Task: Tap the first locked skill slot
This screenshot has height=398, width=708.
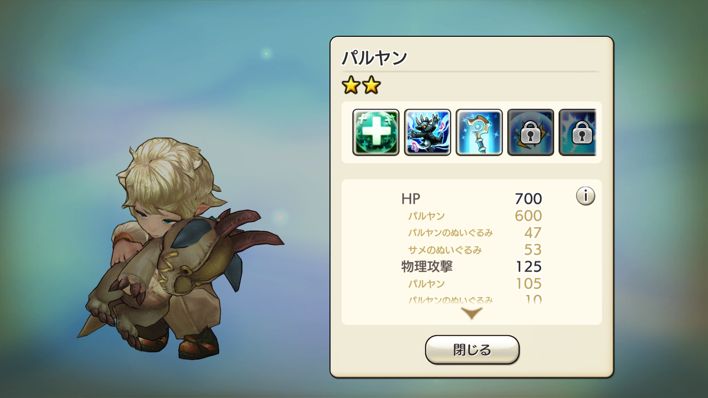Action: pyautogui.click(x=531, y=132)
